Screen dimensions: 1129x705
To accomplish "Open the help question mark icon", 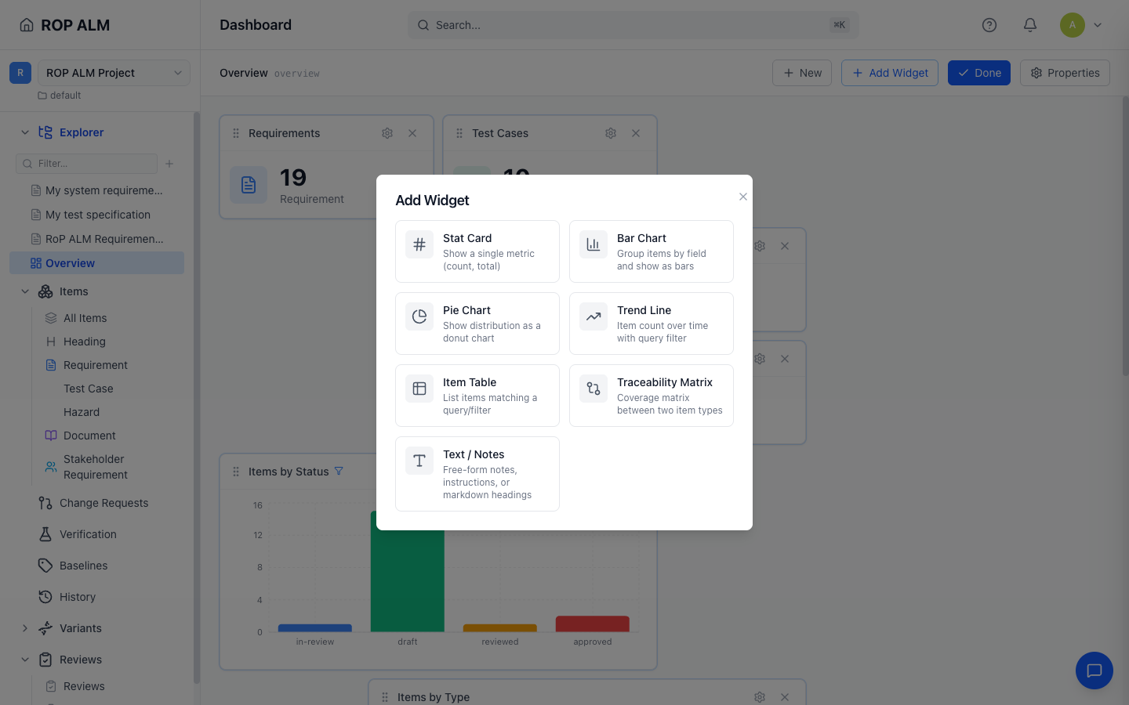I will pos(989,25).
